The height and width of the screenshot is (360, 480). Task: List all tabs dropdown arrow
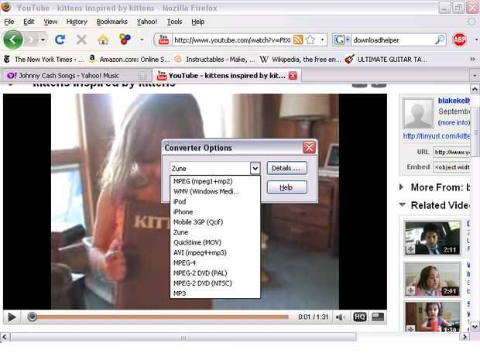(475, 75)
